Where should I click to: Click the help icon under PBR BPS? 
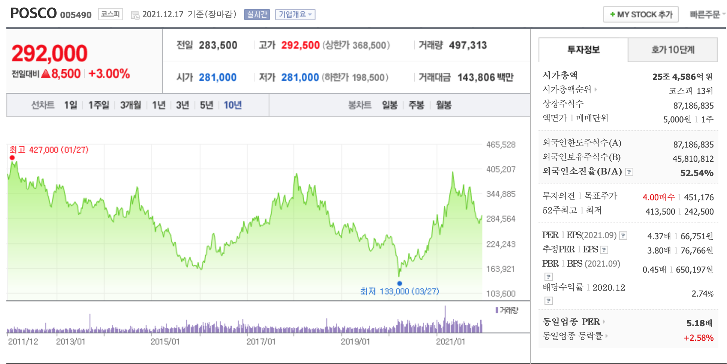coord(549,277)
